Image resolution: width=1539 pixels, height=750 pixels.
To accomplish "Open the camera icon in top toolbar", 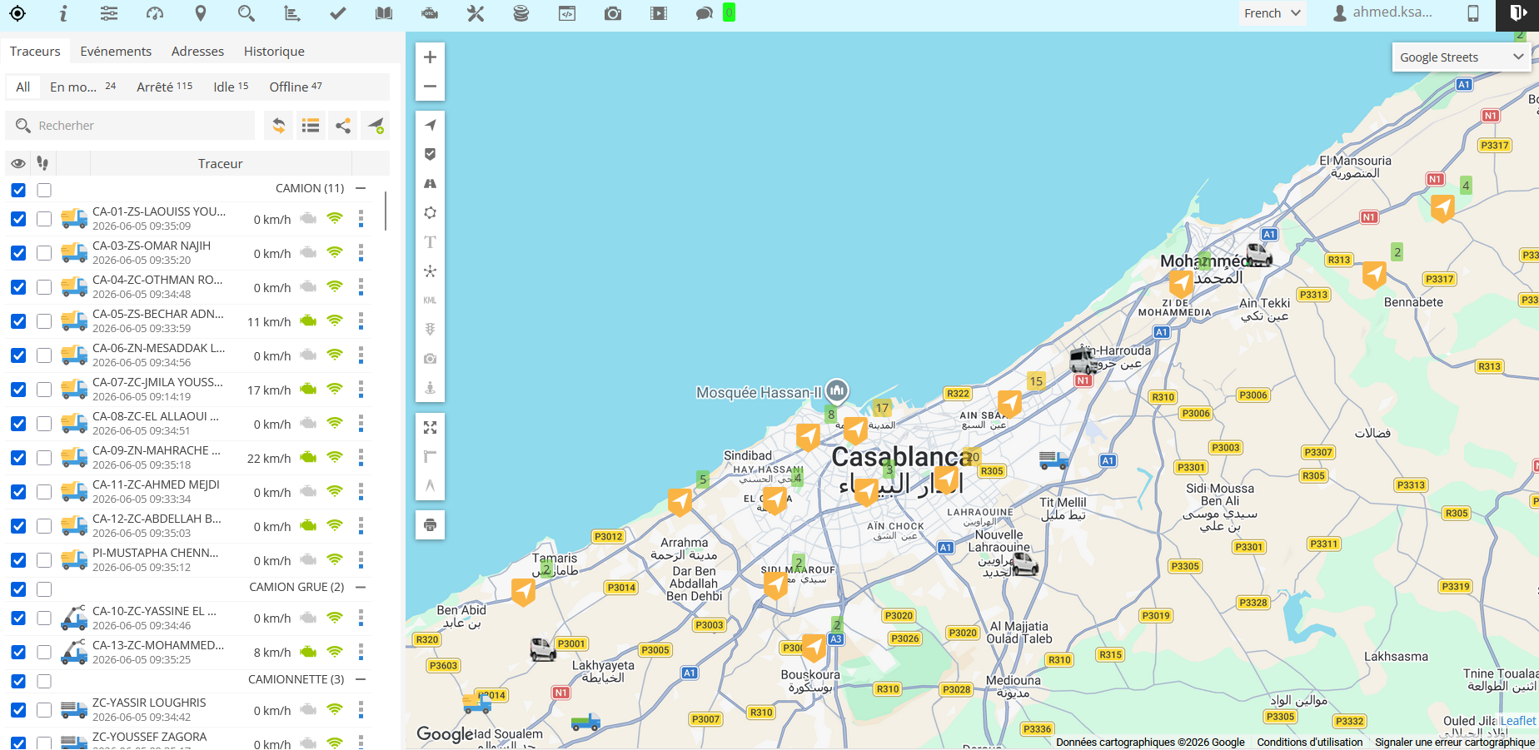I will 613,13.
